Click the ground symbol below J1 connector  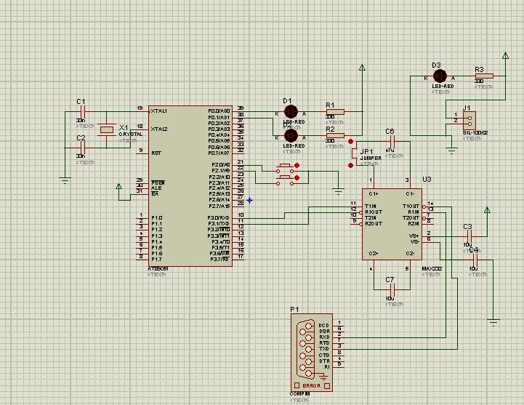tap(451, 151)
